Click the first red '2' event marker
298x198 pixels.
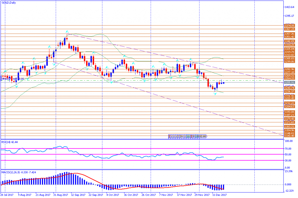pos(169,136)
